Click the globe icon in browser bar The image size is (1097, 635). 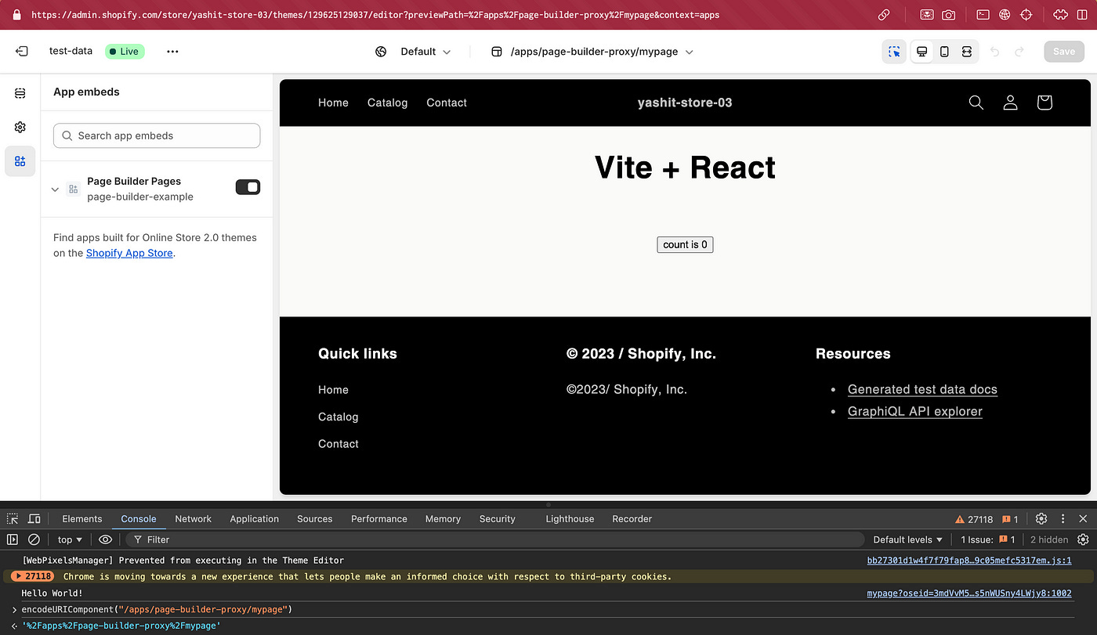pos(1004,15)
